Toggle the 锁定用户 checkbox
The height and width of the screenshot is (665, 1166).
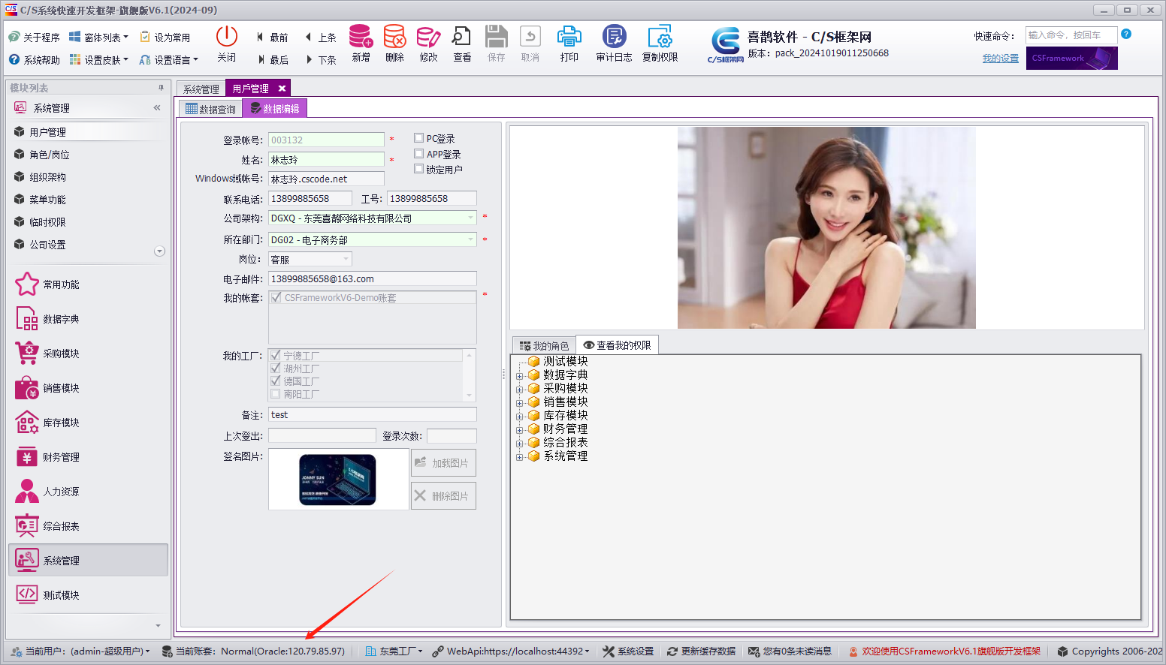(x=419, y=169)
